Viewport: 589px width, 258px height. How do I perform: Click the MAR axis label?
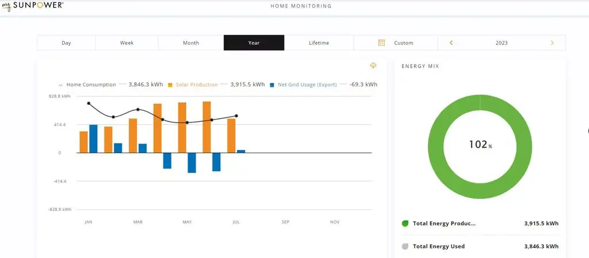tap(138, 222)
